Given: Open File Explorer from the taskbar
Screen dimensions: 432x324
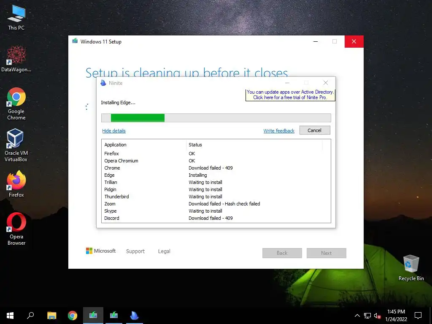Looking at the screenshot, I should [x=51, y=316].
